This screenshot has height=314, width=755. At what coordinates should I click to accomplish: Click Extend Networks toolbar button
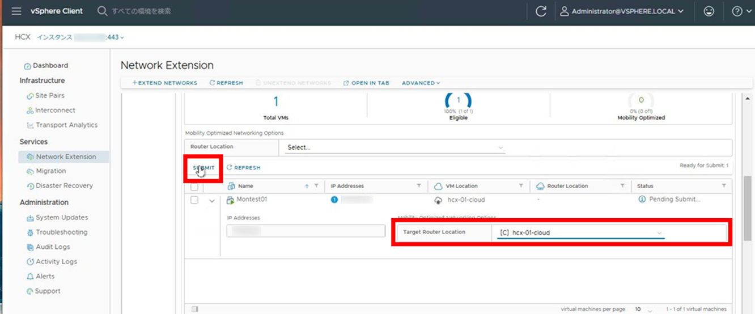coord(164,83)
